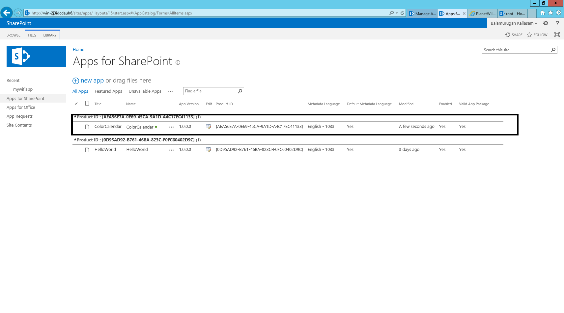Open the browser favorites star icon
Image resolution: width=564 pixels, height=313 pixels.
point(550,13)
